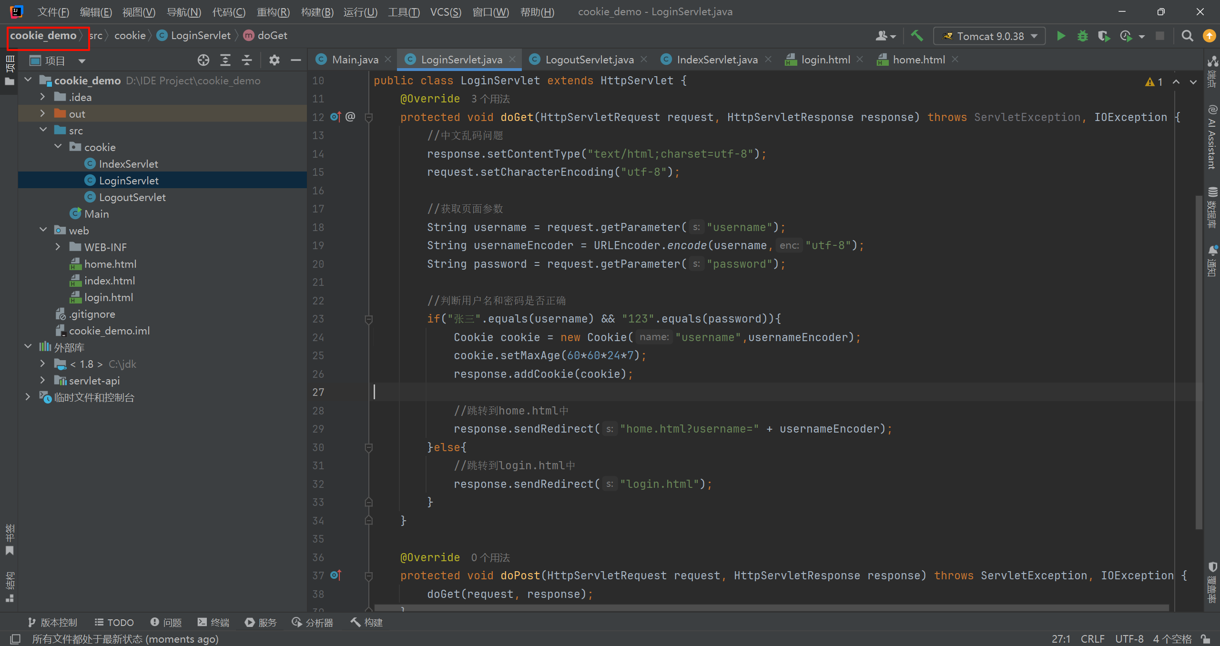The width and height of the screenshot is (1220, 646).
Task: Click the Build project hammer icon
Action: [x=917, y=36]
